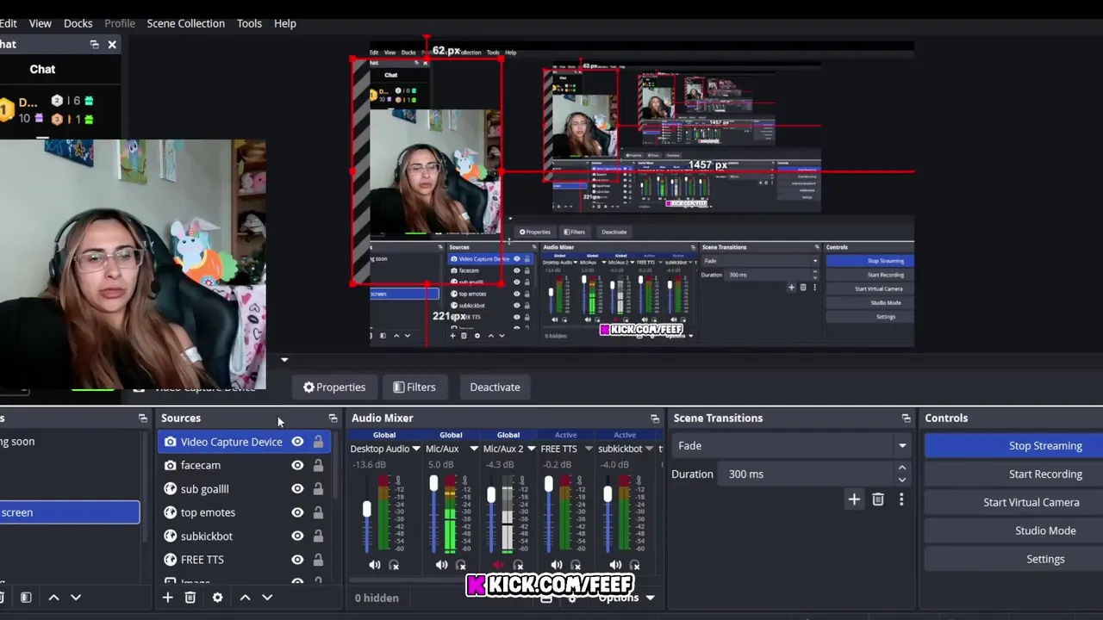Open Mic/Aux mixer dropdown arrow
1103x620 pixels.
[473, 449]
